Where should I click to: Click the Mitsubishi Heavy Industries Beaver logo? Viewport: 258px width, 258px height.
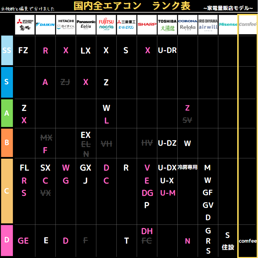[127, 25]
